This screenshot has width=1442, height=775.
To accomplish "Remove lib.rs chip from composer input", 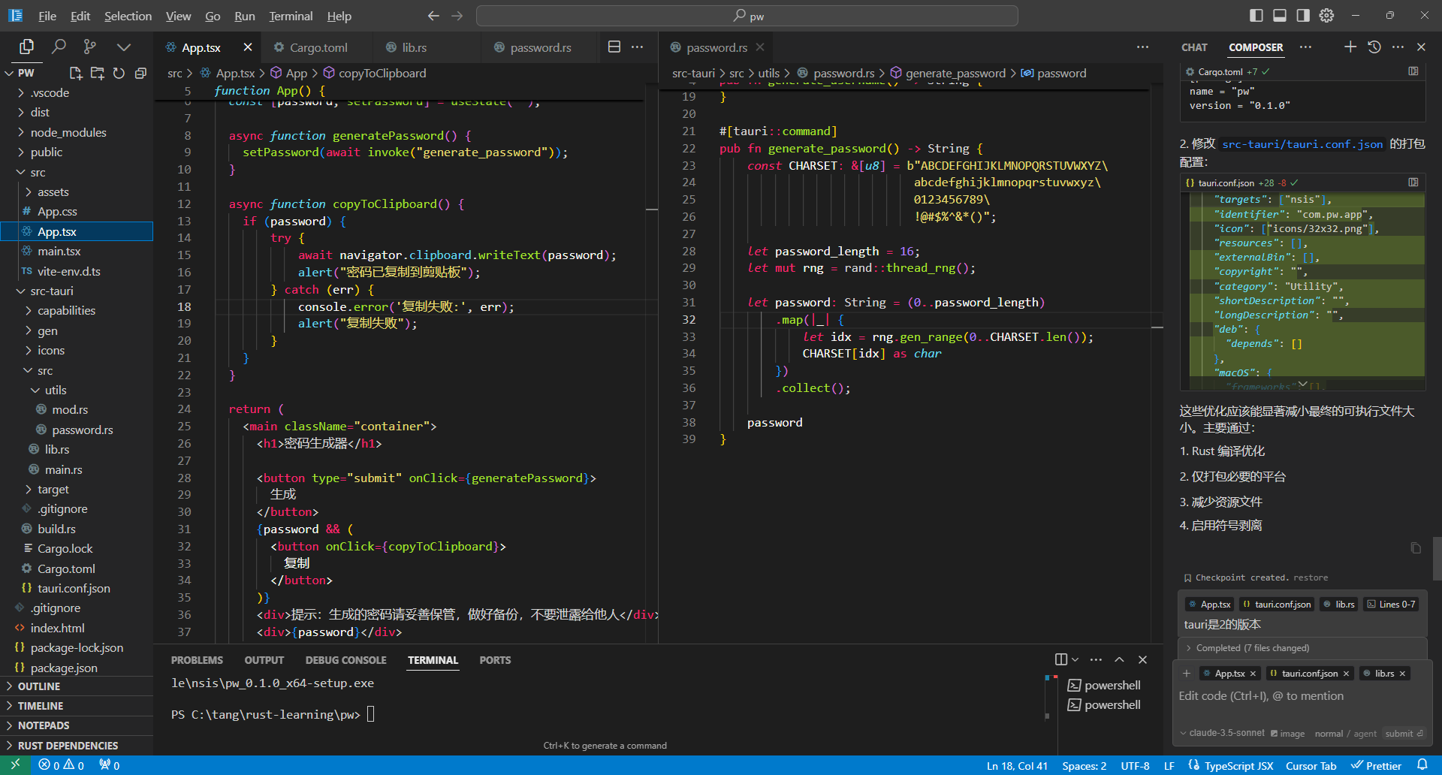I will click(1402, 674).
